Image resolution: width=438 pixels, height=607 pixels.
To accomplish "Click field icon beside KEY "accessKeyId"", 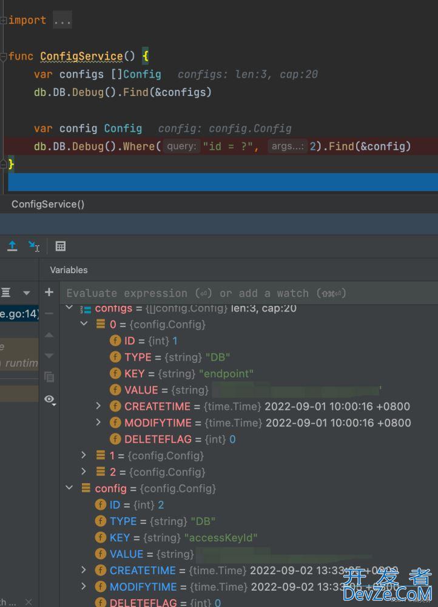I will pyautogui.click(x=101, y=538).
